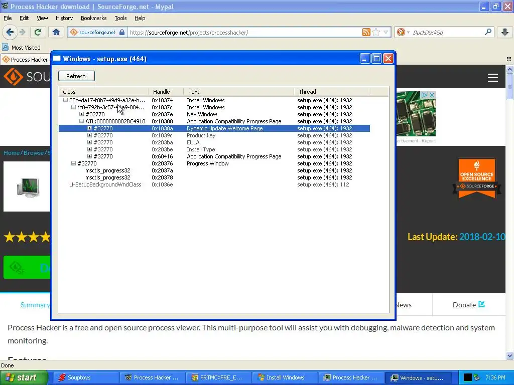The height and width of the screenshot is (385, 514).
Task: Sort by the Handle column header
Action: (x=166, y=92)
